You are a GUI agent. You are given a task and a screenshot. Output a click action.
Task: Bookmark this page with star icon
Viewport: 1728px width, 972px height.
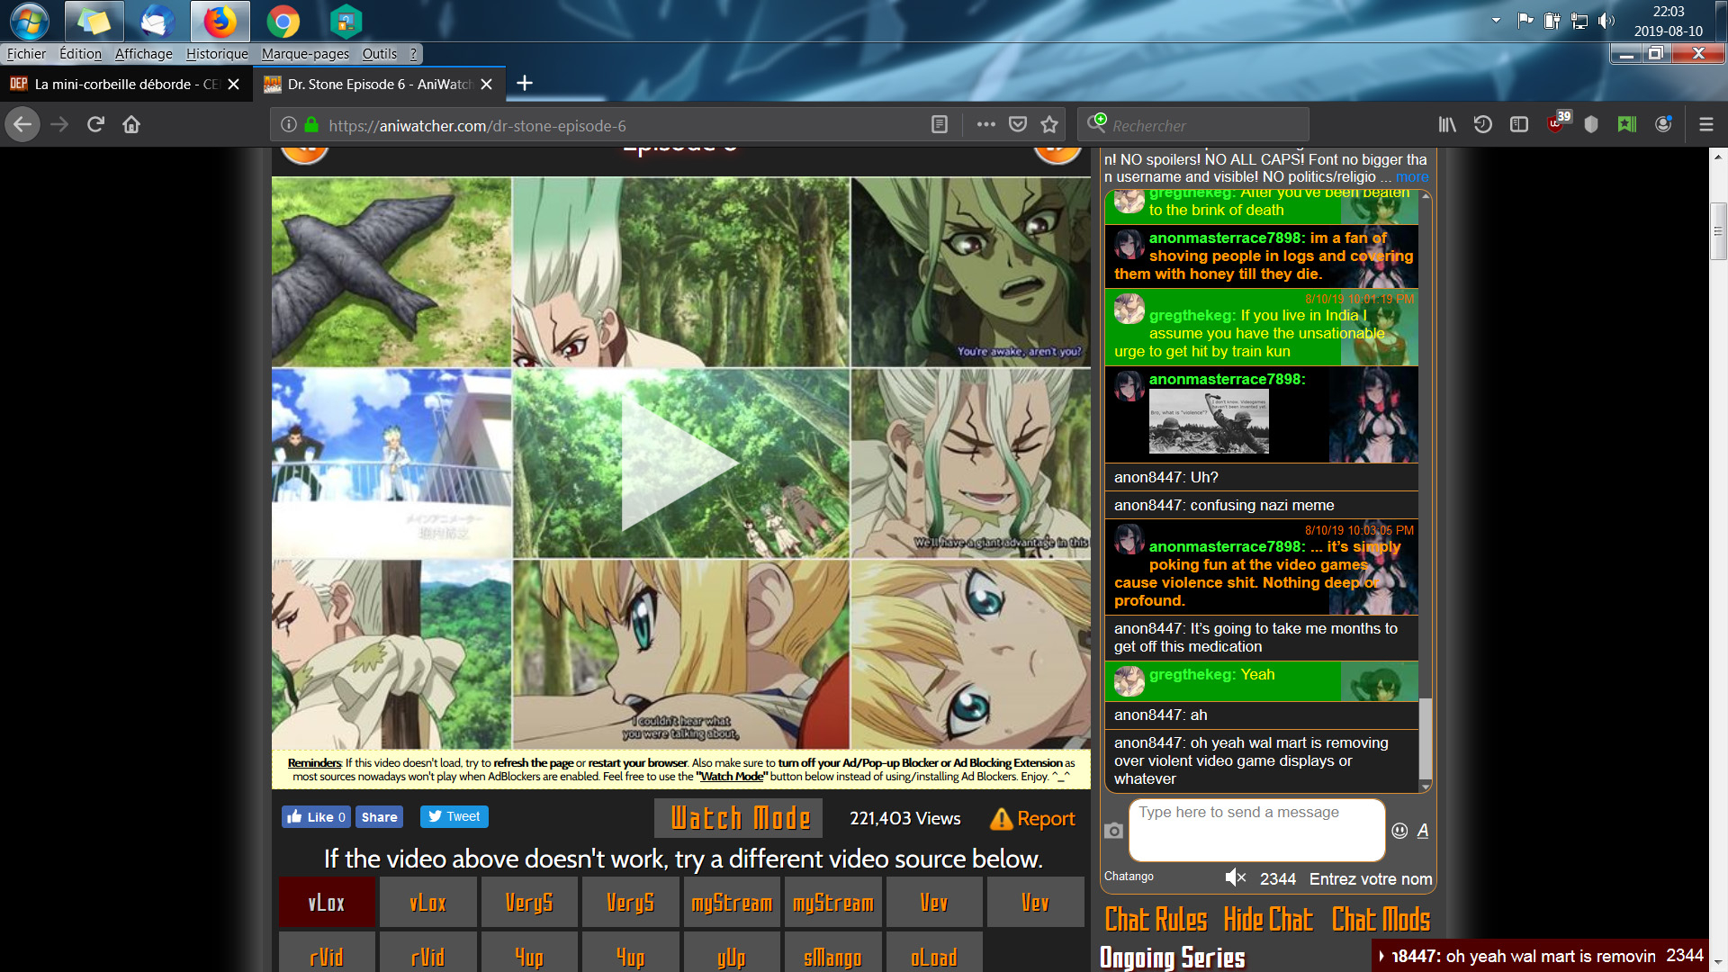coord(1049,124)
